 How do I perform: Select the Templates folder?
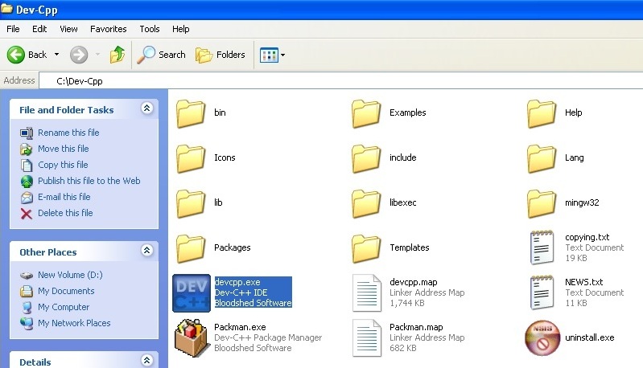pos(366,248)
